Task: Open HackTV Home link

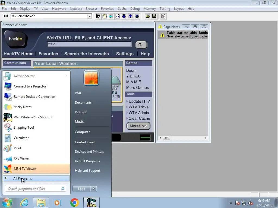Action: pos(18,54)
